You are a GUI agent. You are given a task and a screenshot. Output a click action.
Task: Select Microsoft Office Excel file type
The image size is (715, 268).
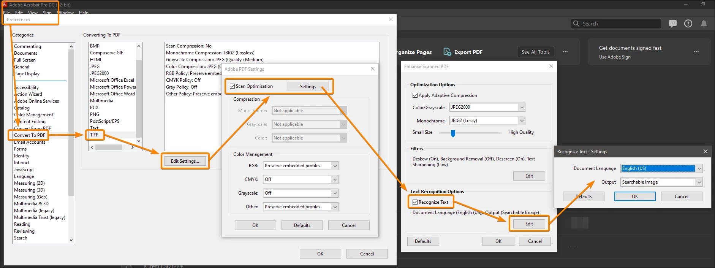(112, 80)
